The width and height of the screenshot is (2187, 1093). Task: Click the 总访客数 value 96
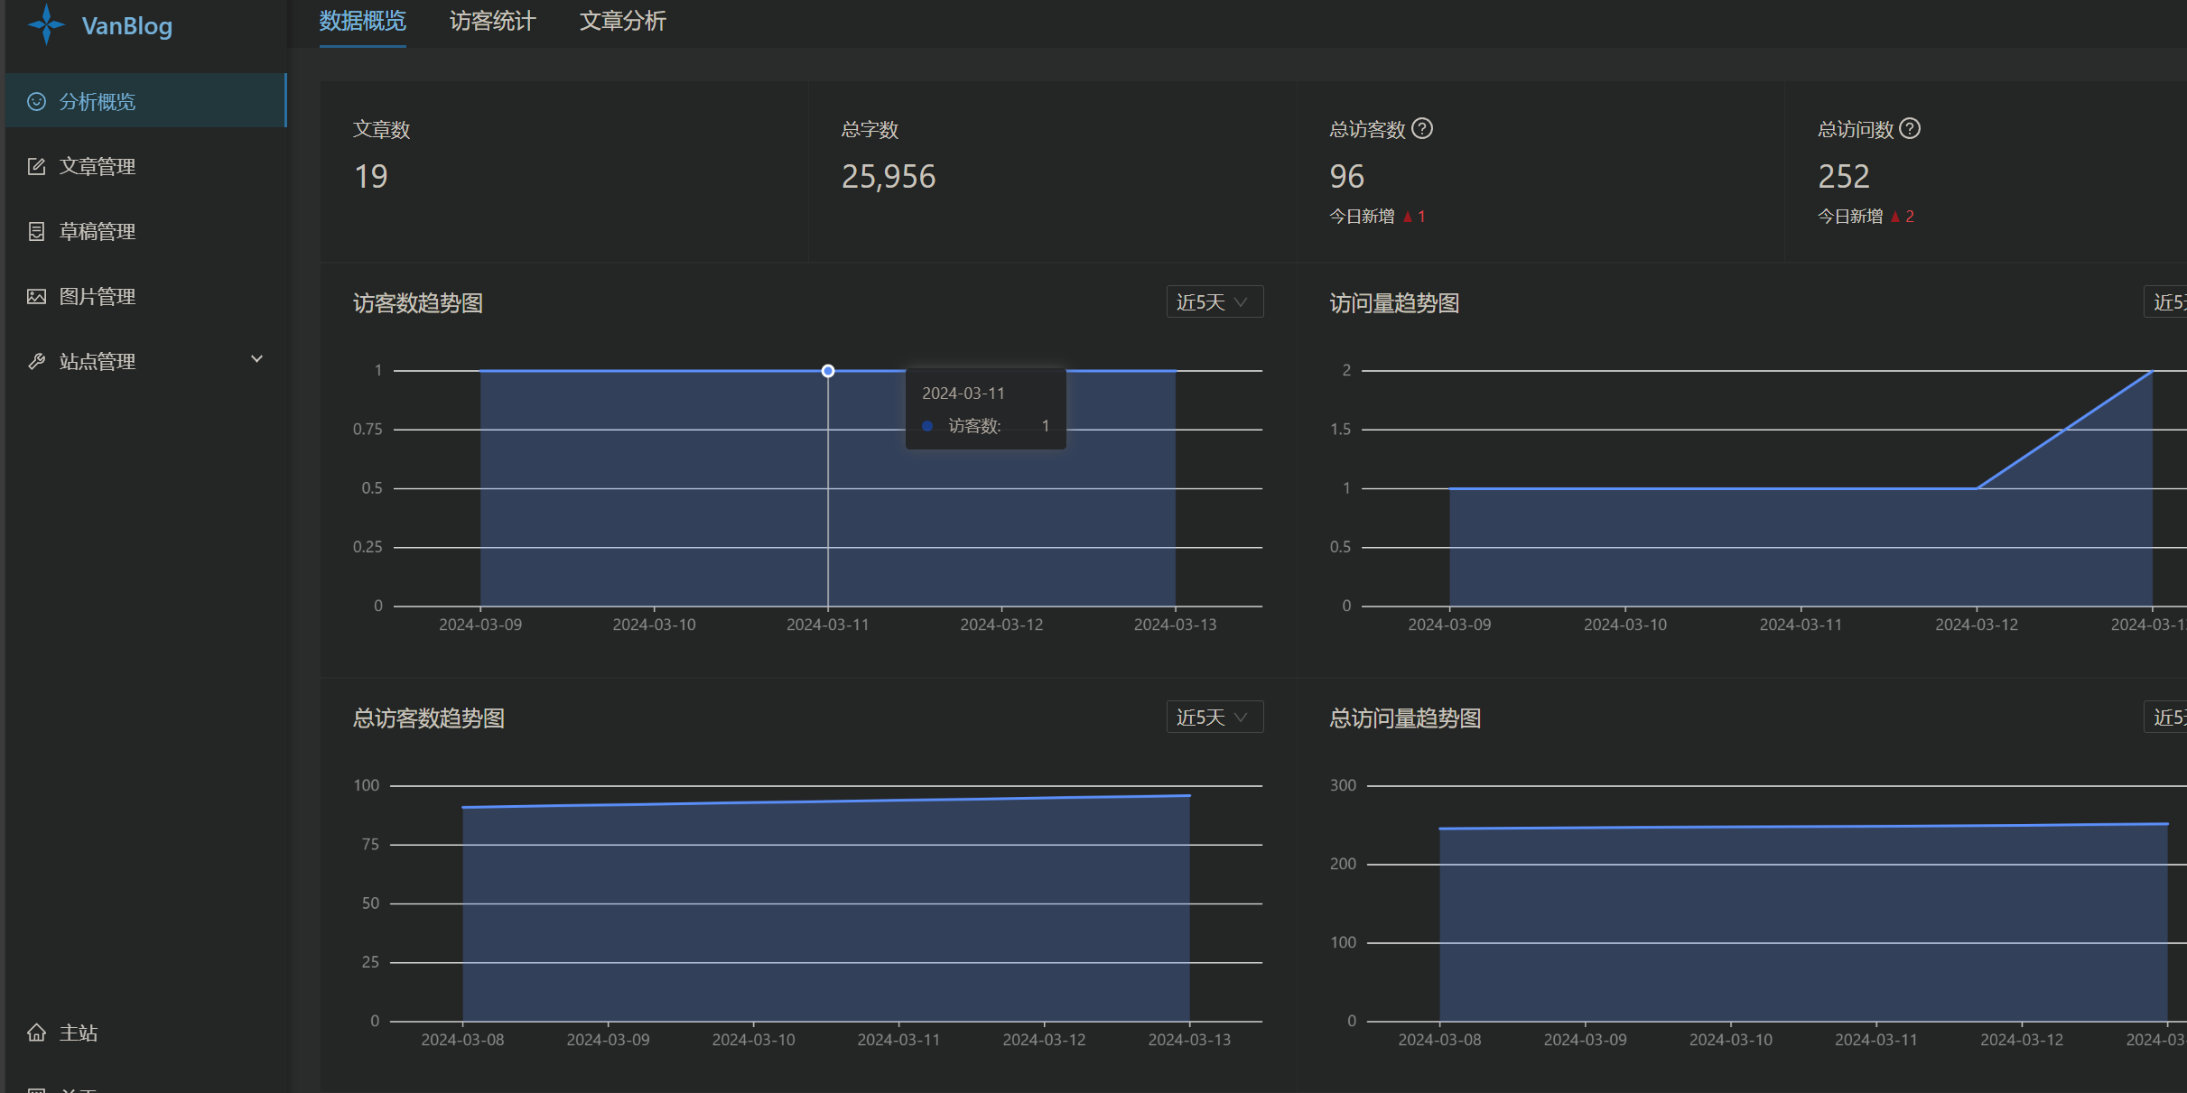tap(1347, 176)
